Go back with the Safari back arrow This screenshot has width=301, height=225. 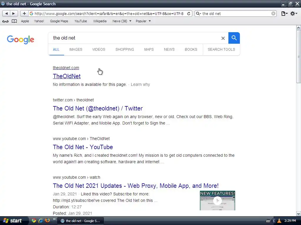6,13
